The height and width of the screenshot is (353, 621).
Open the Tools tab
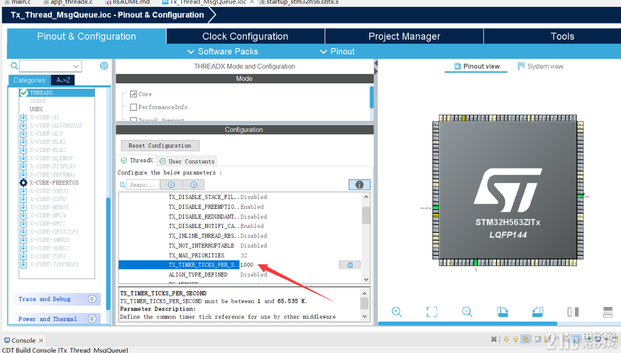(562, 36)
